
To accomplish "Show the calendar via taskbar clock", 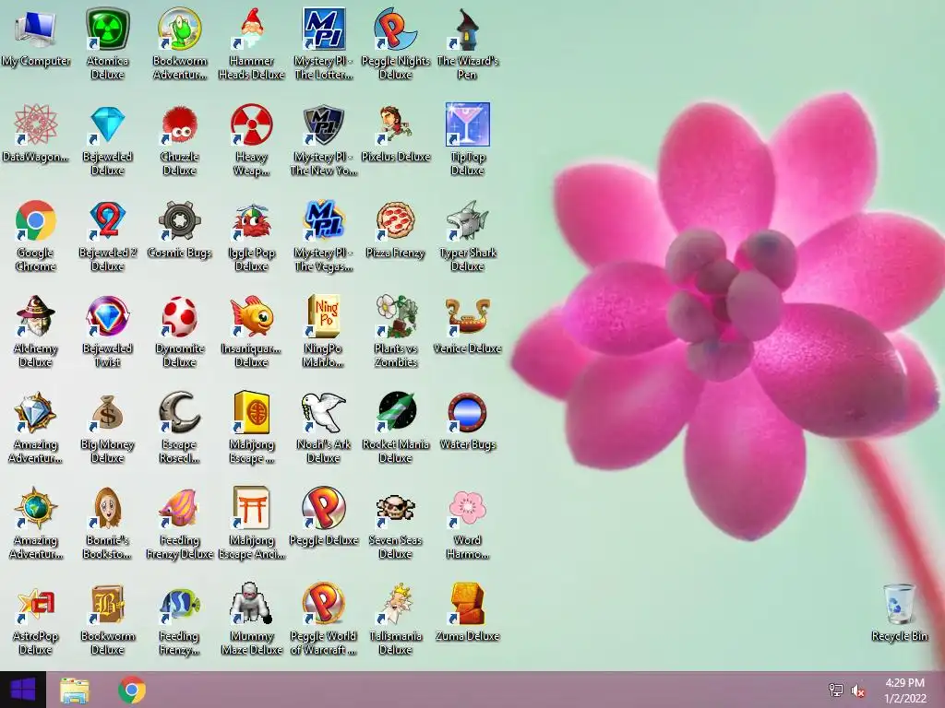I will [904, 690].
